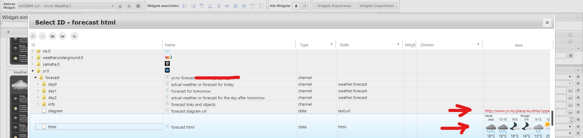Select 'Forecast for tomorrow' name cell

tap(191, 91)
